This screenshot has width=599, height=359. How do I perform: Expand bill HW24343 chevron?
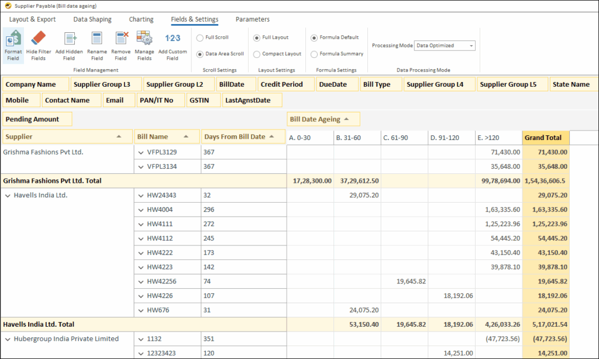(141, 196)
